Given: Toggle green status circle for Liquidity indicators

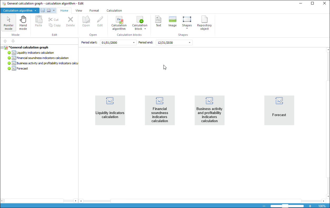Looking at the screenshot, I should coord(9,53).
